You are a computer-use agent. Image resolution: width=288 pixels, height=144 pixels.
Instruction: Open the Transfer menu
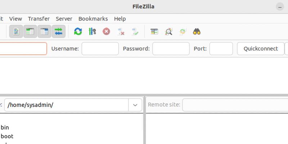click(x=39, y=19)
